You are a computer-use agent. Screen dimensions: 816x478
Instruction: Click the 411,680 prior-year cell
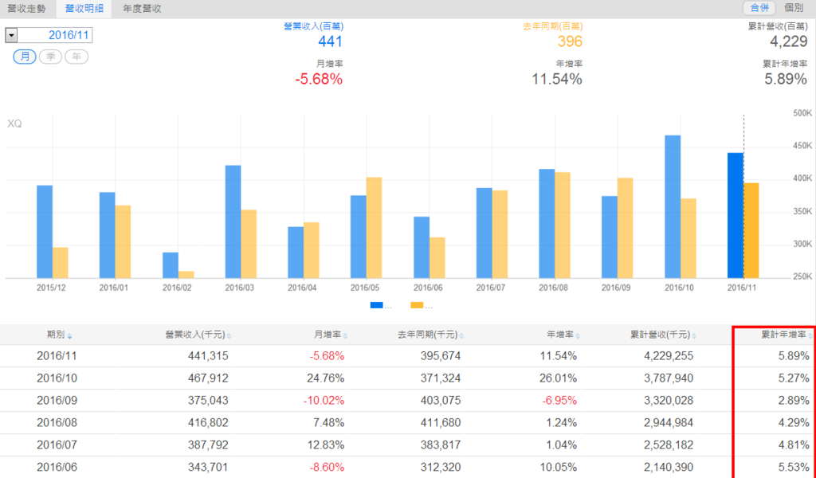coord(440,423)
